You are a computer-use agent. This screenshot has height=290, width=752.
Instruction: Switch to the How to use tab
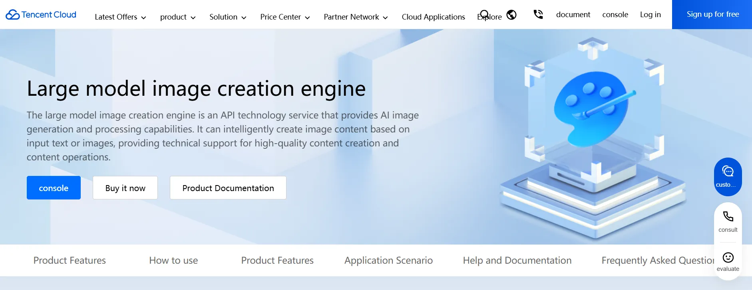coord(173,260)
